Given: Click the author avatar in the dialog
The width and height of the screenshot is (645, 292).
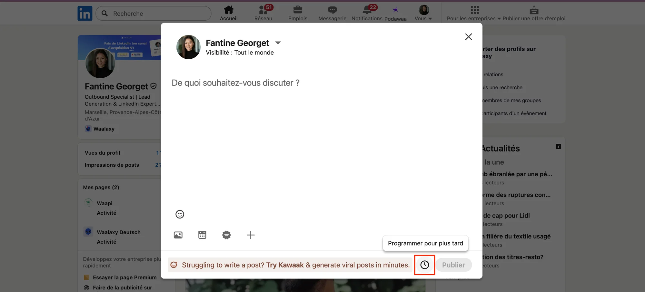Looking at the screenshot, I should [x=188, y=47].
